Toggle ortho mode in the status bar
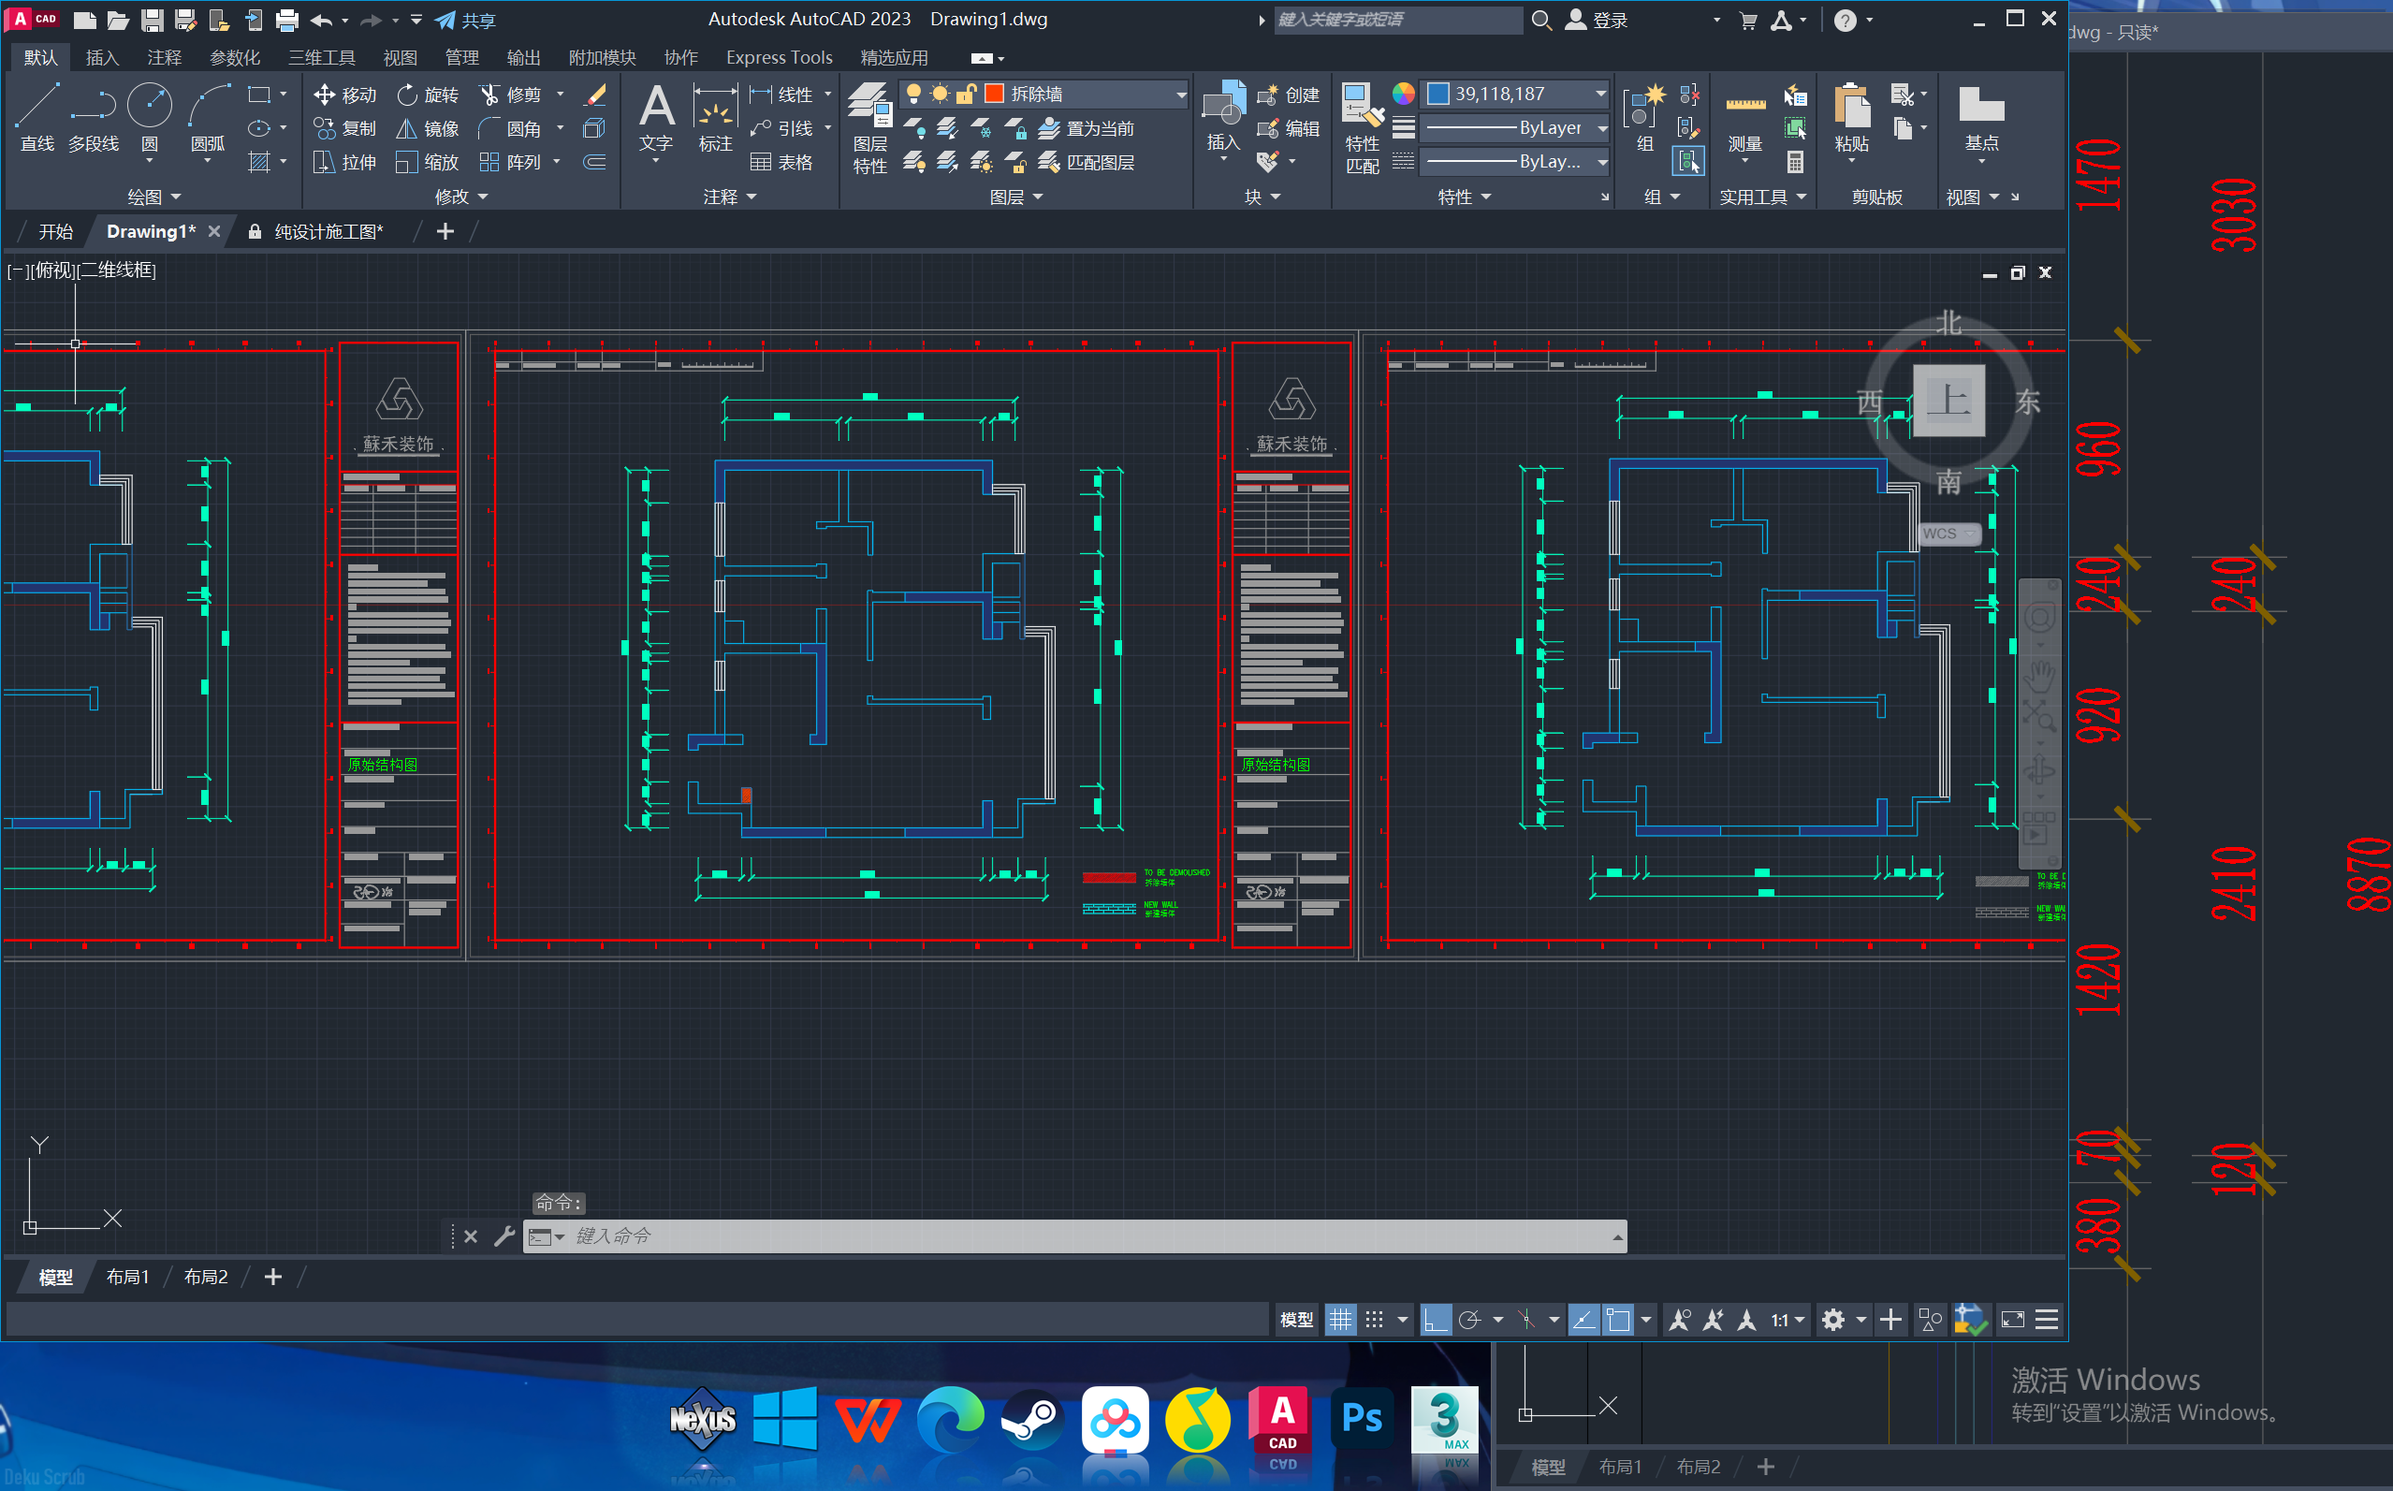The width and height of the screenshot is (2393, 1491). pos(1435,1320)
